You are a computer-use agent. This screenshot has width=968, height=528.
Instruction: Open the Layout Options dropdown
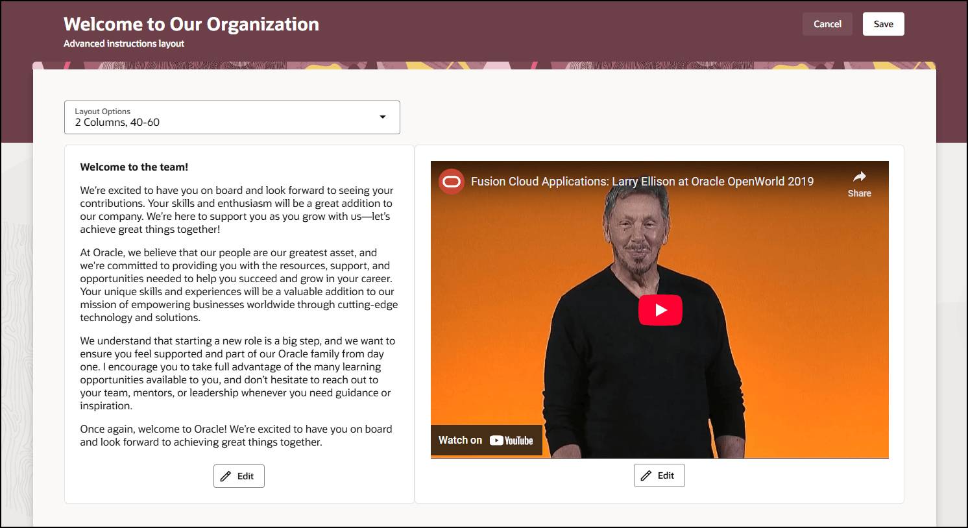[232, 117]
